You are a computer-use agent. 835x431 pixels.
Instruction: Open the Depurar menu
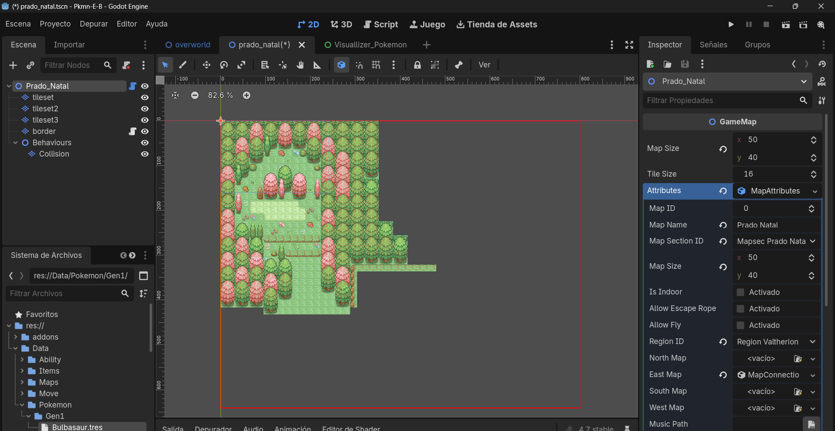(94, 24)
